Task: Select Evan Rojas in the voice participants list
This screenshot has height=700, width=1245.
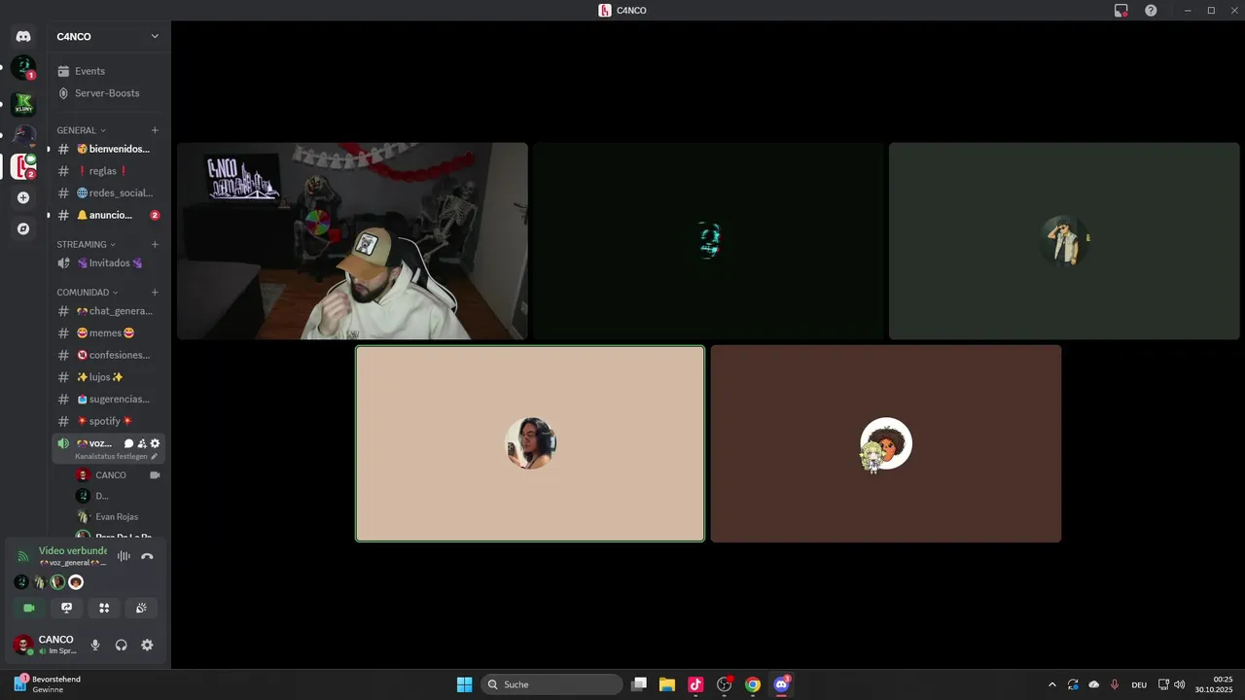Action: coord(118,517)
